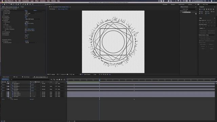Open Spotlight search in the menu bar
The height and width of the screenshot is (122, 217).
pos(209,1)
